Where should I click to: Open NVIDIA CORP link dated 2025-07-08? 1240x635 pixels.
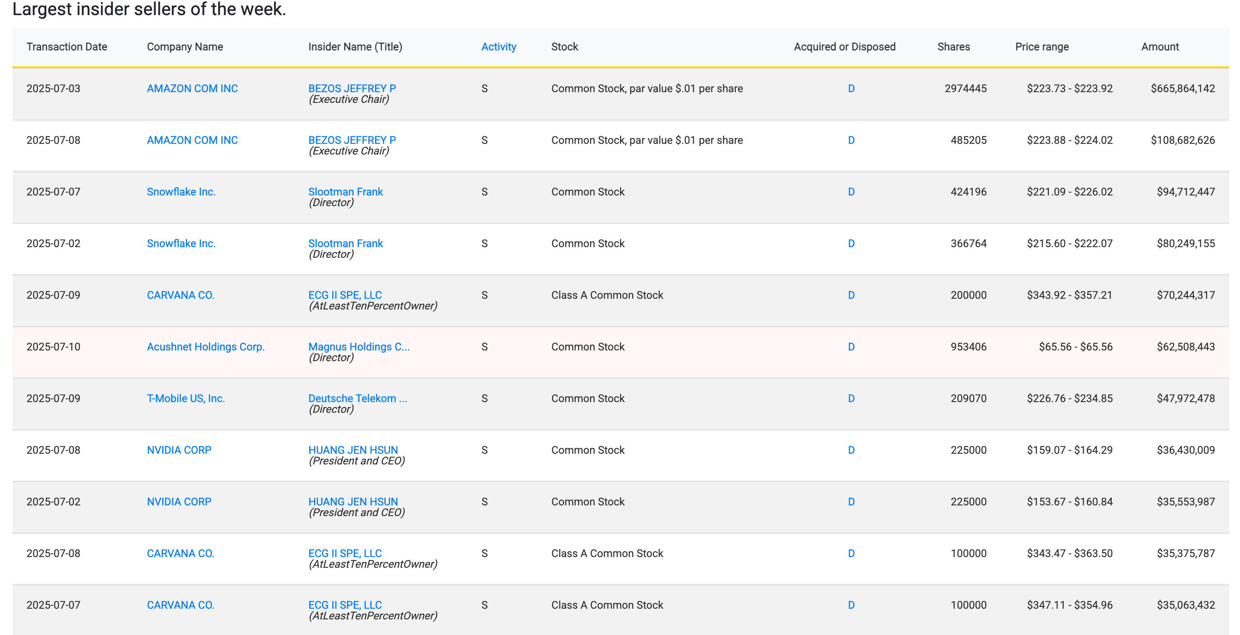(179, 450)
